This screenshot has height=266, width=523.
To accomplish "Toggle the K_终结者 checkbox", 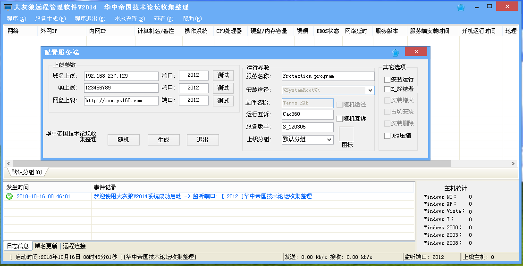I will 387,89.
